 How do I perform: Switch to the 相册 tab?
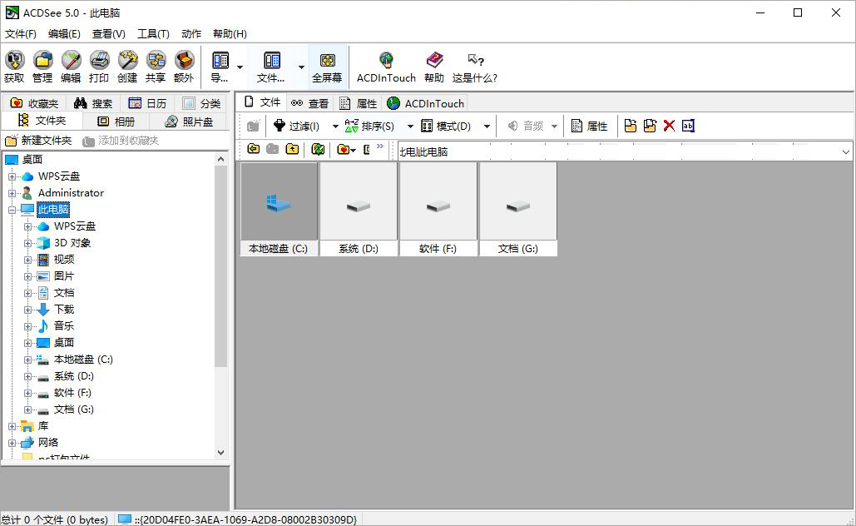(116, 122)
